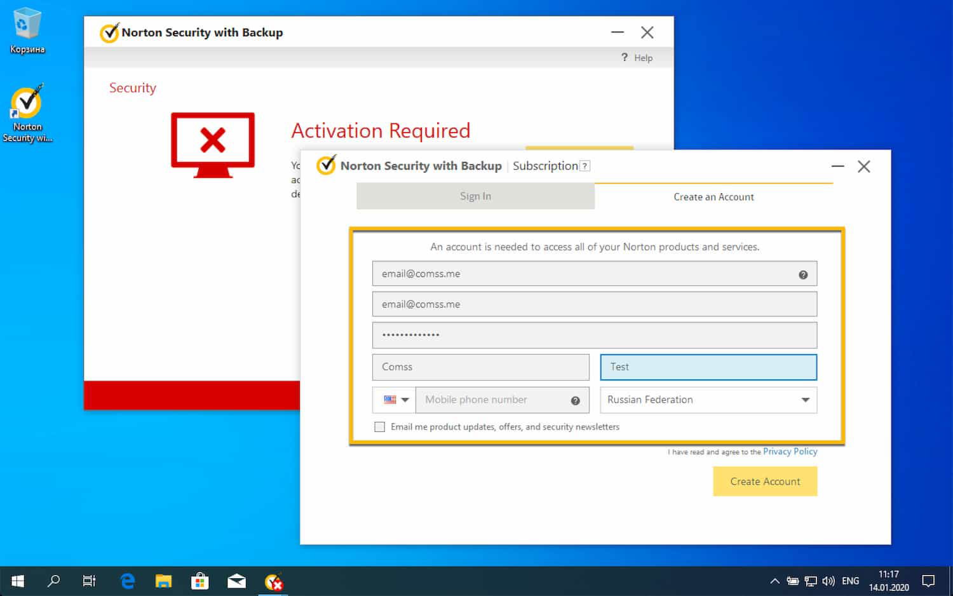953x596 pixels.
Task: Open notification center icon
Action: pos(928,581)
